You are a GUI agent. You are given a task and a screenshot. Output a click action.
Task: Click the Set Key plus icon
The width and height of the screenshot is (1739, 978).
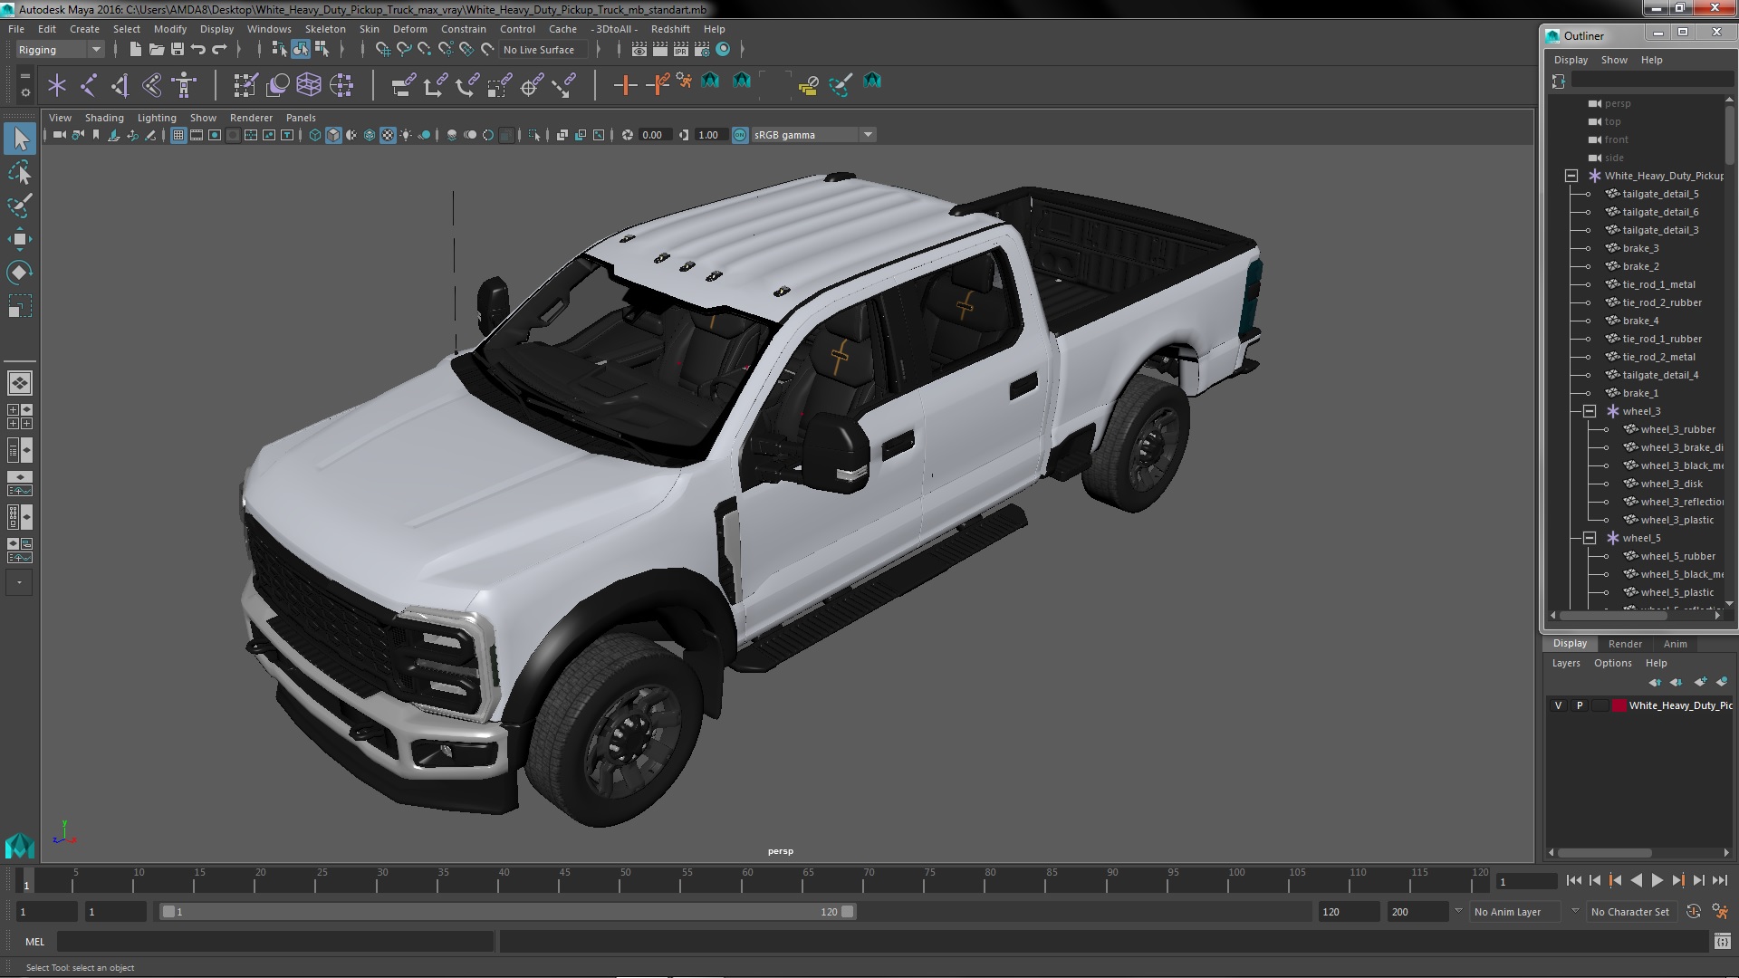pos(625,85)
